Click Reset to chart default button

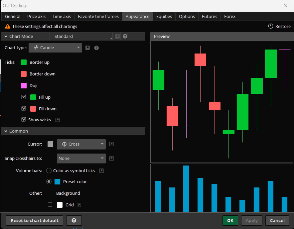click(35, 220)
